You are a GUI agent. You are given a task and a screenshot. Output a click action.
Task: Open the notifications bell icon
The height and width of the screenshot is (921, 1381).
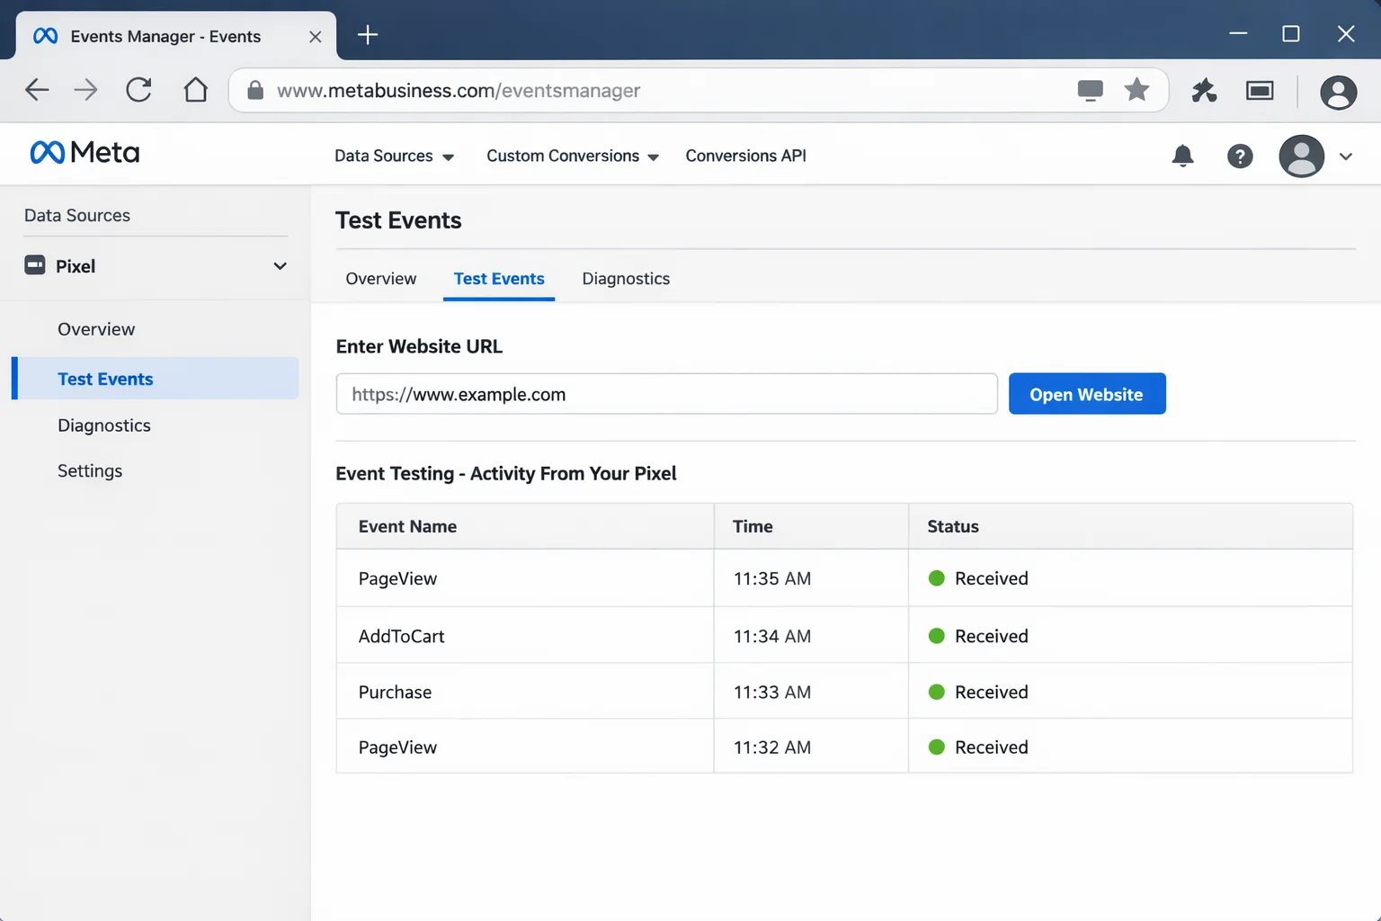pyautogui.click(x=1182, y=156)
